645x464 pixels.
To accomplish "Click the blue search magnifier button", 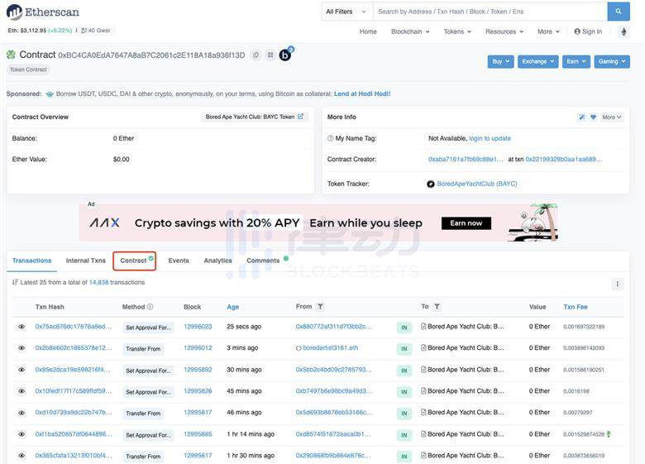I will coord(619,12).
